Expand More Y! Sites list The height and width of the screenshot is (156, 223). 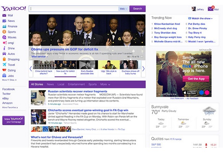(x=9, y=80)
